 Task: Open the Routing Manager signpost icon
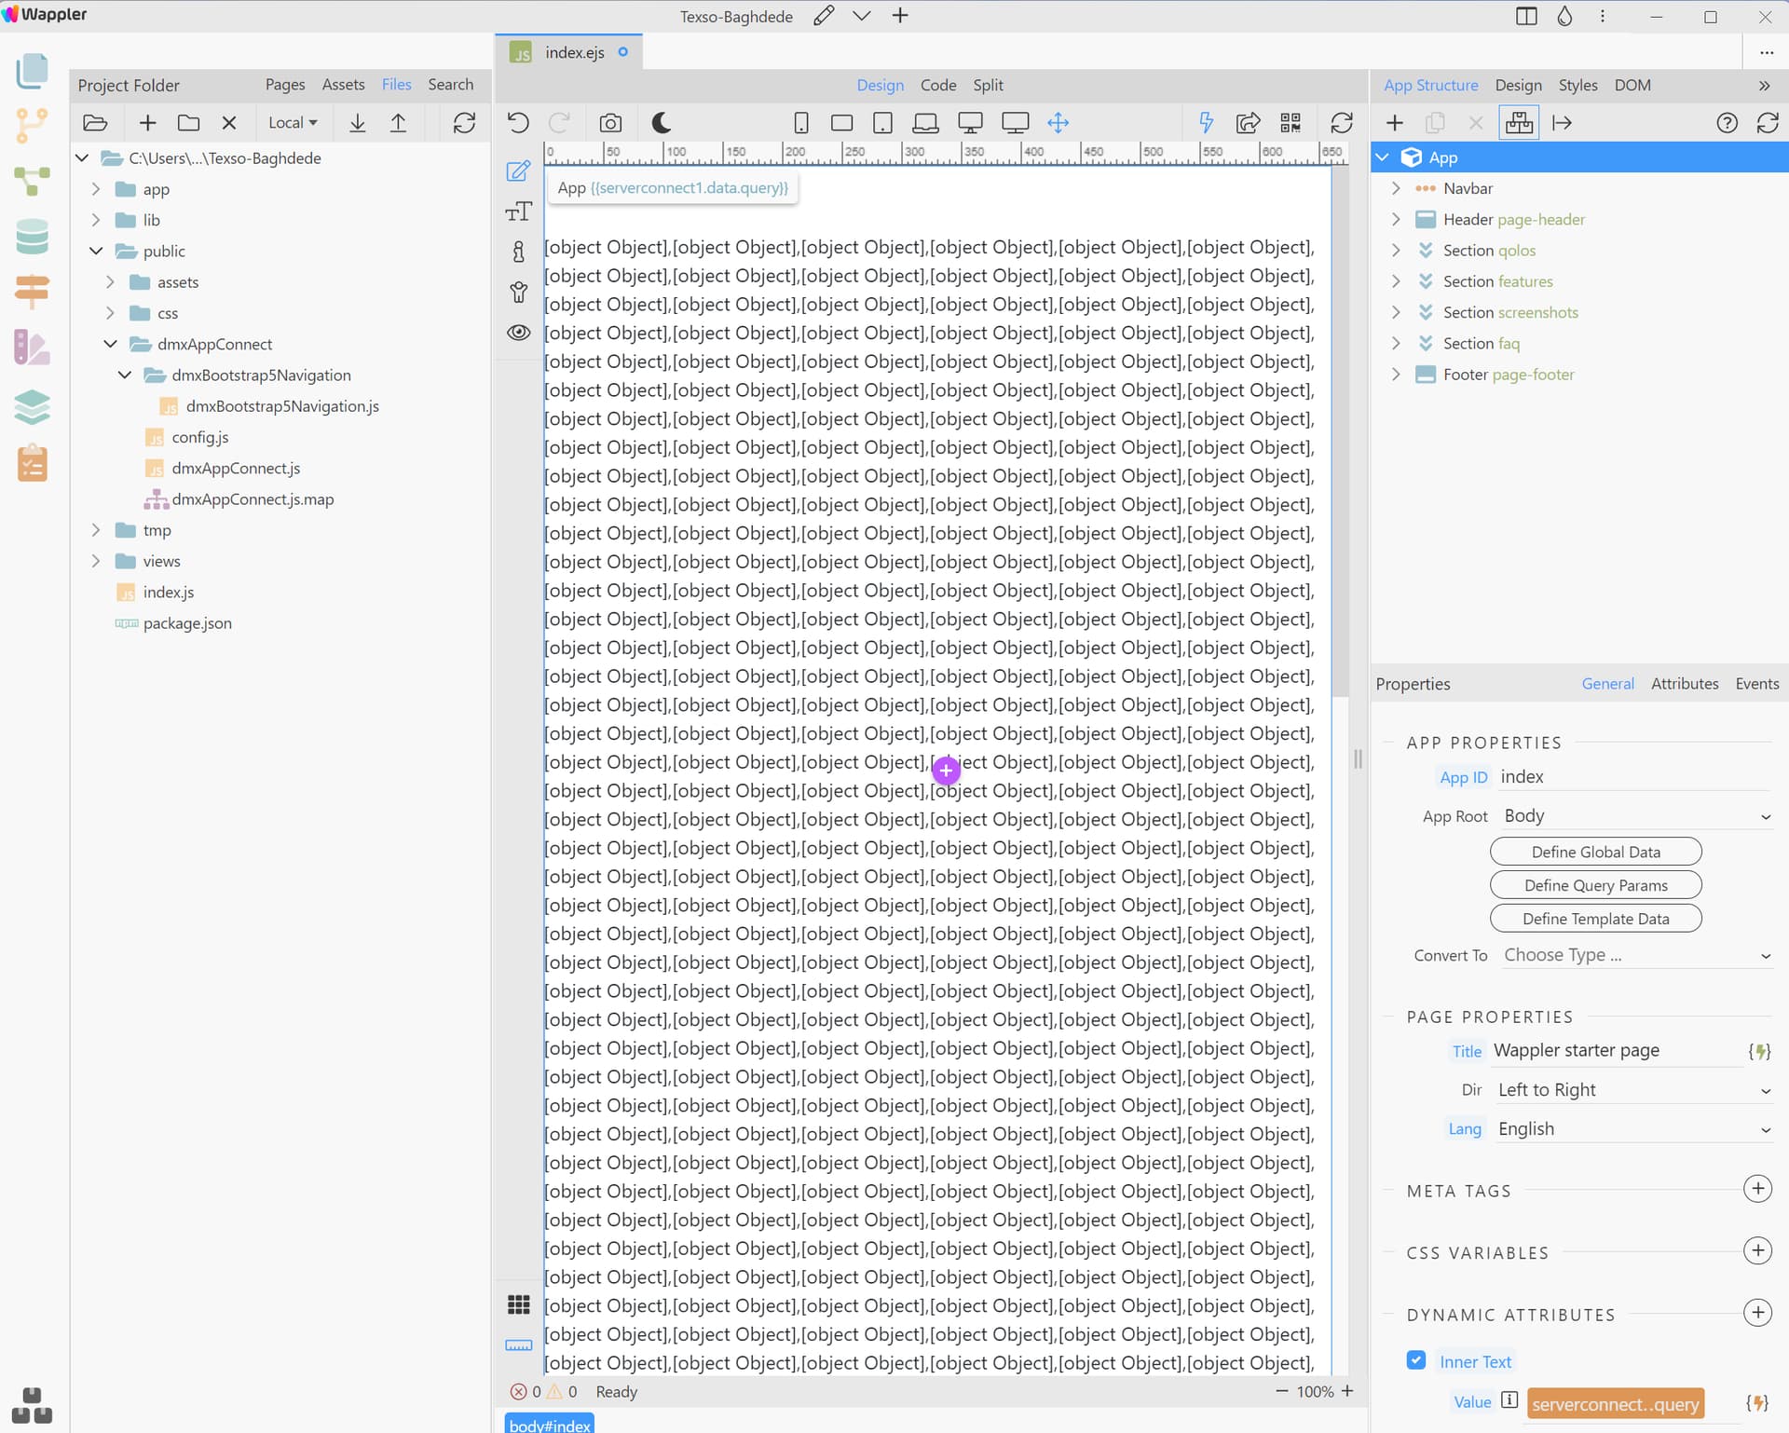33,292
